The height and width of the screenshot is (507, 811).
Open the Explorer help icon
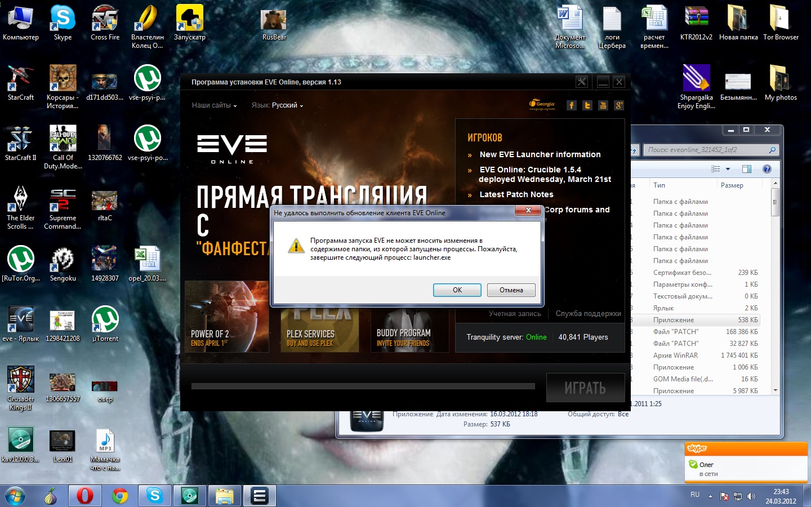point(767,169)
